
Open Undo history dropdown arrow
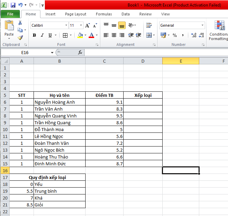pyautogui.click(x=25, y=5)
